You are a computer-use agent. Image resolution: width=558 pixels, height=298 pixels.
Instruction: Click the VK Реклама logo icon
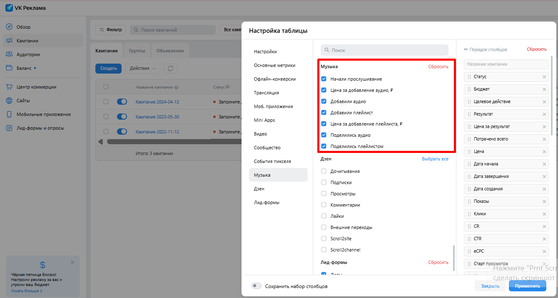coord(9,8)
